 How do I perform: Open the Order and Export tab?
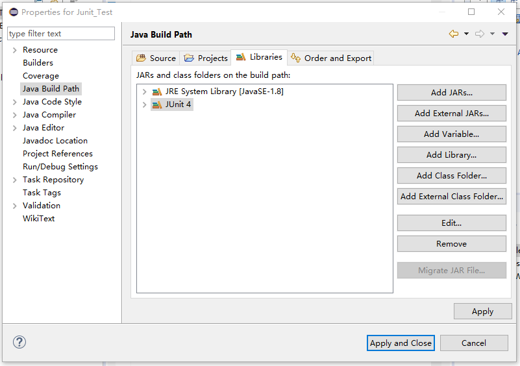331,58
